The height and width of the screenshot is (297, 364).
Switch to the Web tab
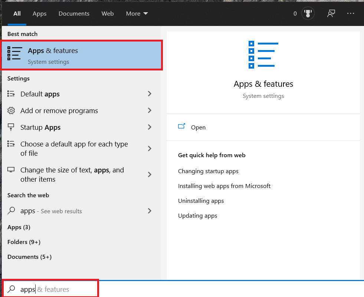108,14
